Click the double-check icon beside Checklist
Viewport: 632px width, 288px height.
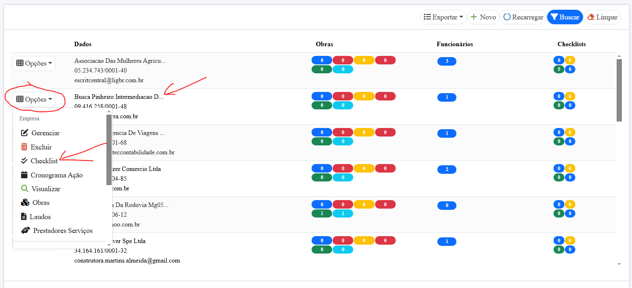[24, 161]
